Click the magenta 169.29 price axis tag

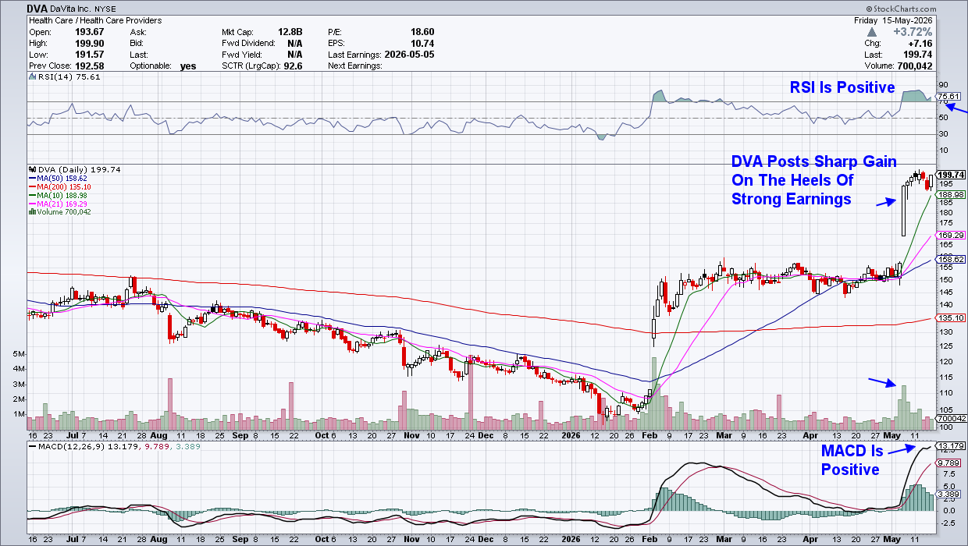coord(951,235)
